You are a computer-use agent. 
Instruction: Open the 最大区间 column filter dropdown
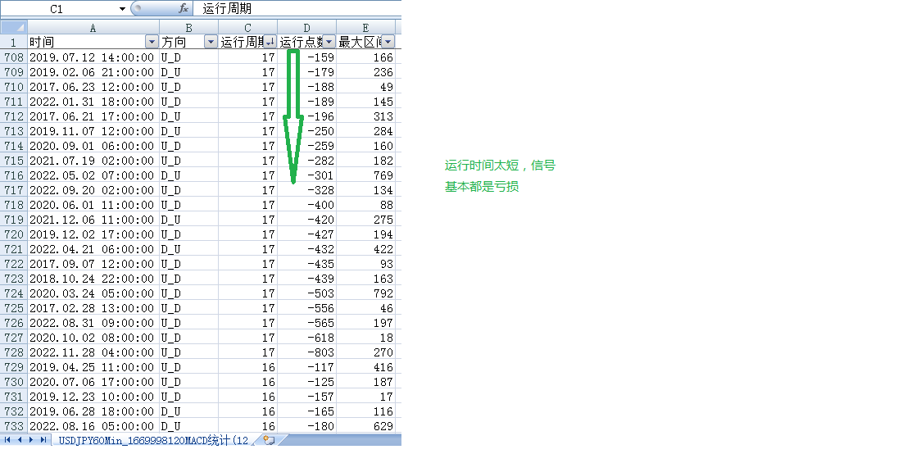(x=388, y=42)
